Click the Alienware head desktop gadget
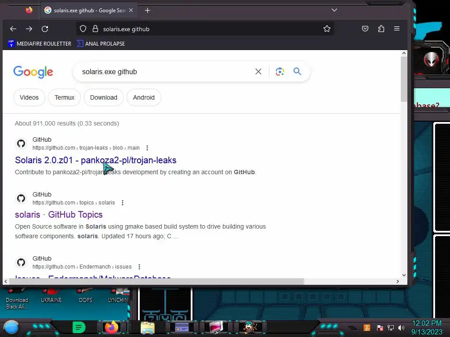Image resolution: width=450 pixels, height=337 pixels. pos(432,60)
